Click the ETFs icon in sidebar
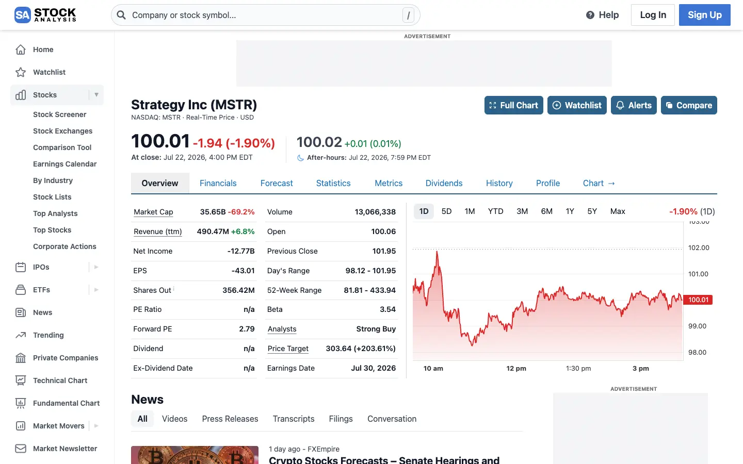This screenshot has width=743, height=464. 21,290
